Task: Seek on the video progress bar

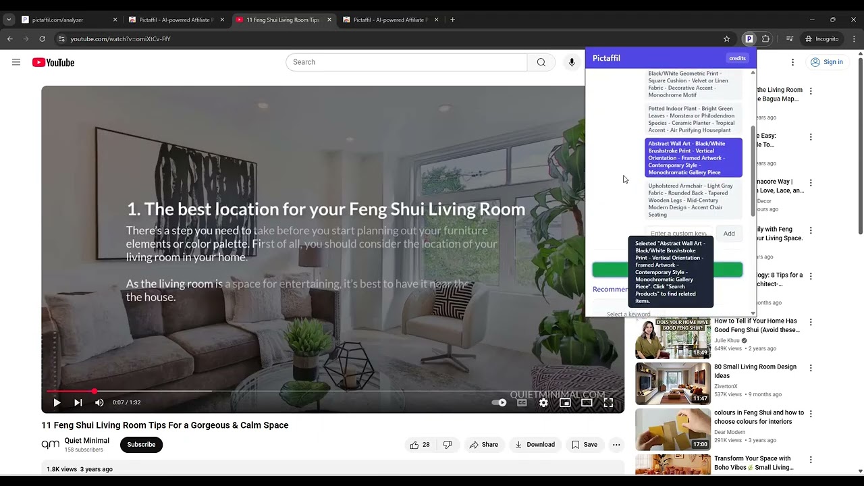Action: [x=333, y=391]
